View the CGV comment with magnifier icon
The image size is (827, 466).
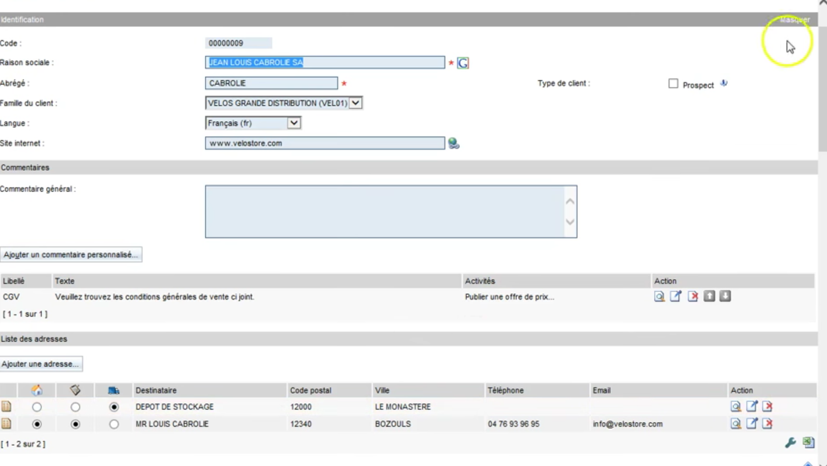[x=659, y=297]
